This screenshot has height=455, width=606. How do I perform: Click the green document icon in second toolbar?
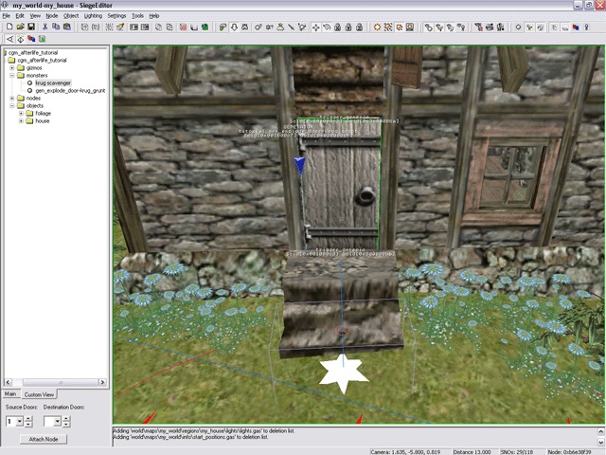pos(42,39)
